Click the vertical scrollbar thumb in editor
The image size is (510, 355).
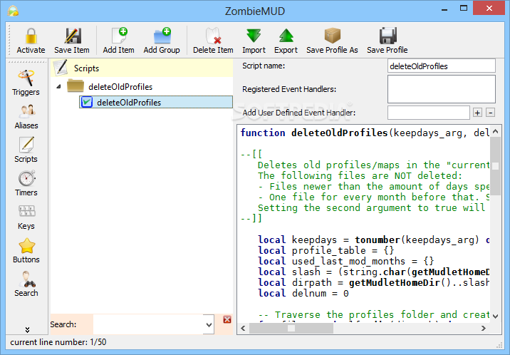495,166
